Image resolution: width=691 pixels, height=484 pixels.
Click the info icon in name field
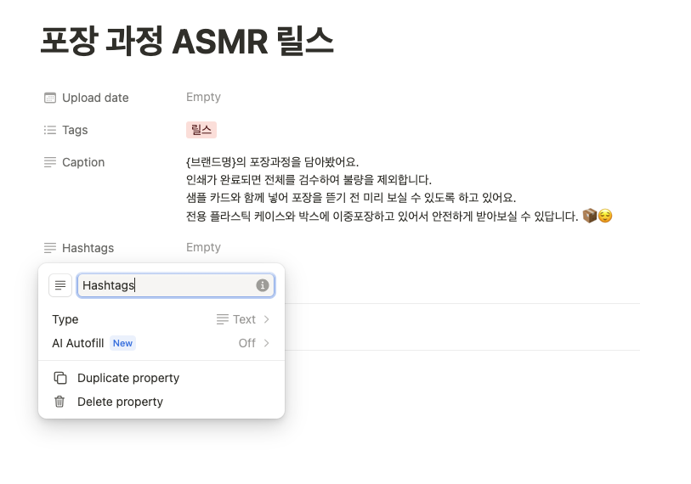point(263,285)
